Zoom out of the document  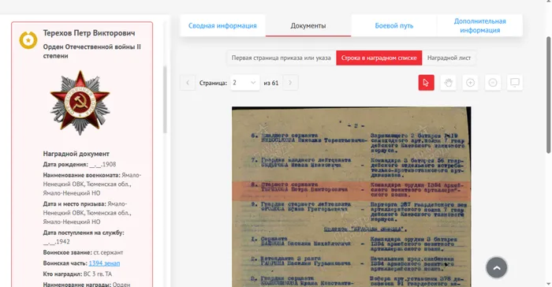tap(493, 83)
